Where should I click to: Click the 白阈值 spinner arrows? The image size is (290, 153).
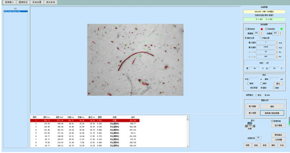[281, 33]
